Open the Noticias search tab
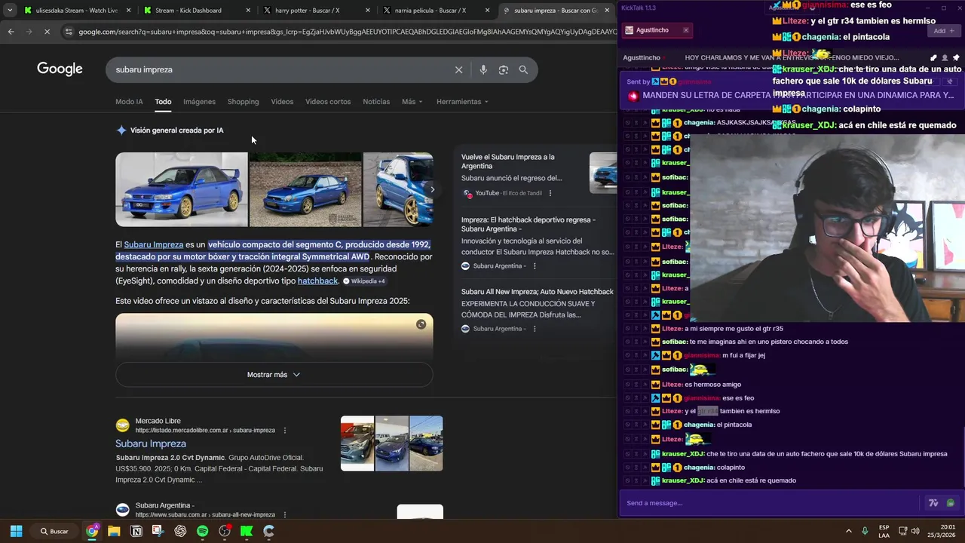This screenshot has width=965, height=543. coord(376,102)
